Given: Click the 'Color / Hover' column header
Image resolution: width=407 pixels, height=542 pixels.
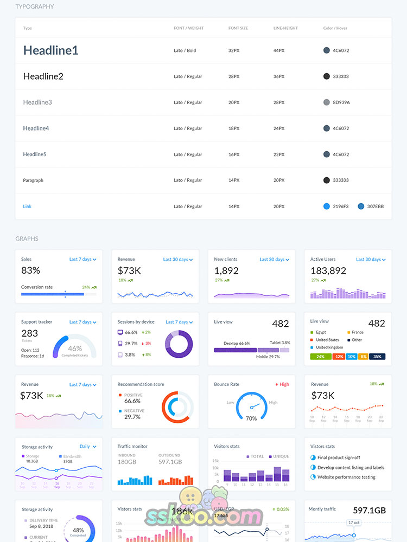Looking at the screenshot, I should pyautogui.click(x=335, y=28).
